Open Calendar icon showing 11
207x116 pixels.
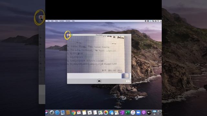[x=79, y=112]
